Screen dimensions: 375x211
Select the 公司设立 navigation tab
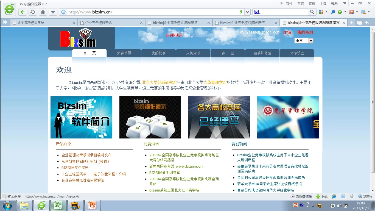(x=297, y=53)
